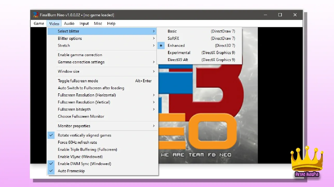Minimize the FinalBurn Neo window
Screen dimensions: 334x187
265,15
